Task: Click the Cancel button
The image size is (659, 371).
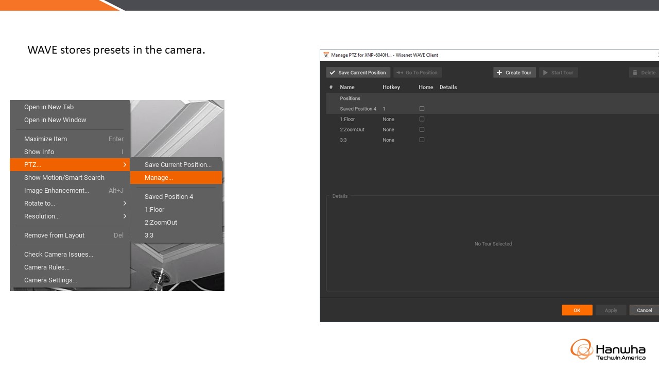Action: pyautogui.click(x=644, y=310)
